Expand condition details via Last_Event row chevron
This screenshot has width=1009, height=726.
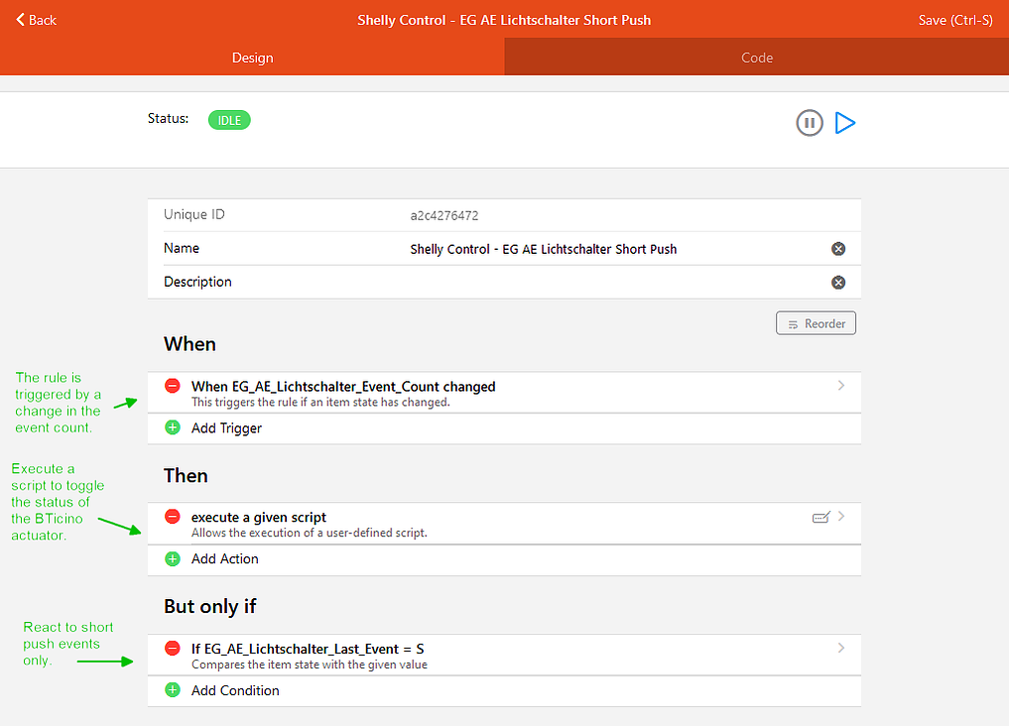tap(841, 648)
